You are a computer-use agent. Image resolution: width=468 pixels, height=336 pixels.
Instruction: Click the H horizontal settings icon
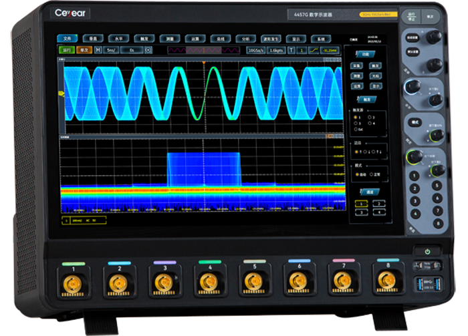[x=98, y=49]
